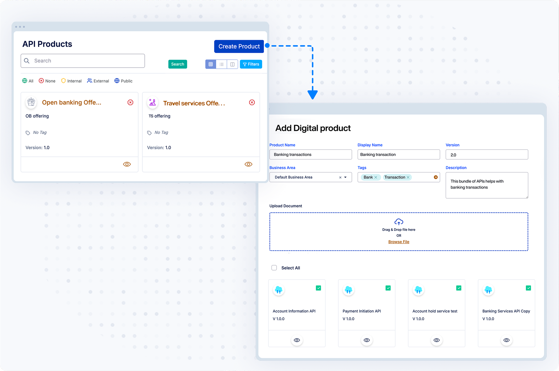View Banking Services API Copy via eye icon
This screenshot has width=559, height=371.
coord(506,340)
